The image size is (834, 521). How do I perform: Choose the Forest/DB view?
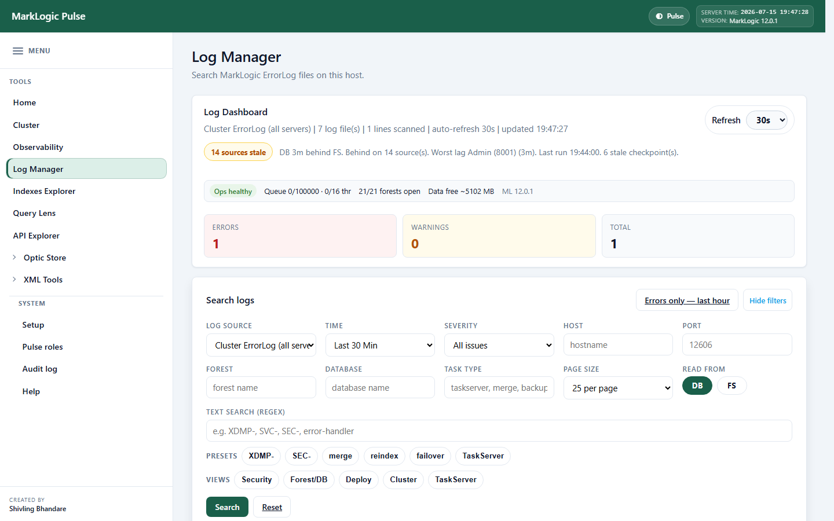click(x=309, y=480)
